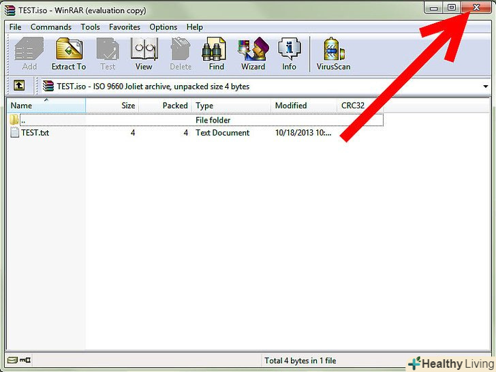This screenshot has width=496, height=372.
Task: Open the Commands menu
Action: coord(51,27)
